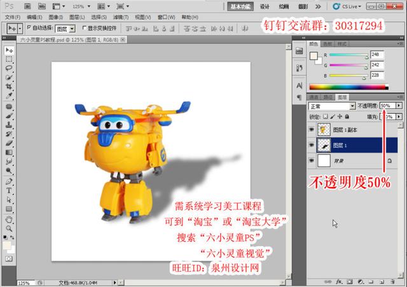Swap the foreground and background colors

coord(12,237)
